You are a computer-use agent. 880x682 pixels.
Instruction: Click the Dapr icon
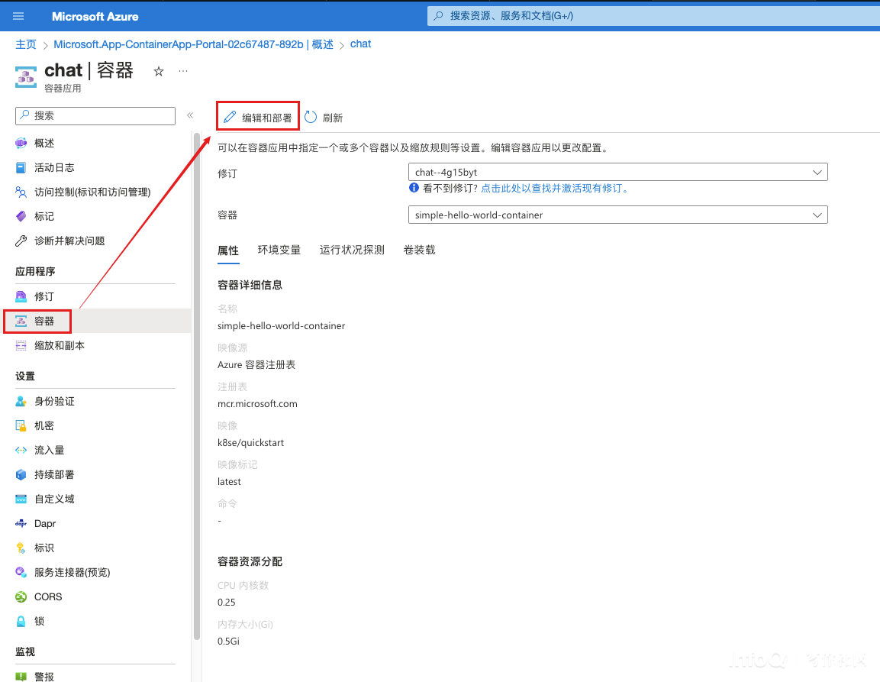click(21, 524)
